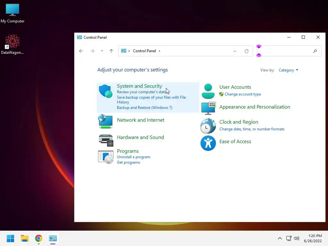Go back with the left arrow
Viewport: 328px width, 246px height.
pyautogui.click(x=81, y=51)
